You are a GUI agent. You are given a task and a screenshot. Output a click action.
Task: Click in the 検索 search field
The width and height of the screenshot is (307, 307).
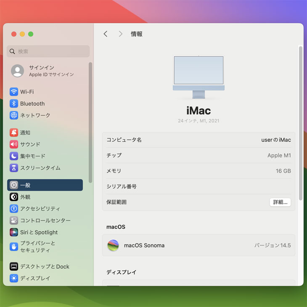(x=48, y=51)
